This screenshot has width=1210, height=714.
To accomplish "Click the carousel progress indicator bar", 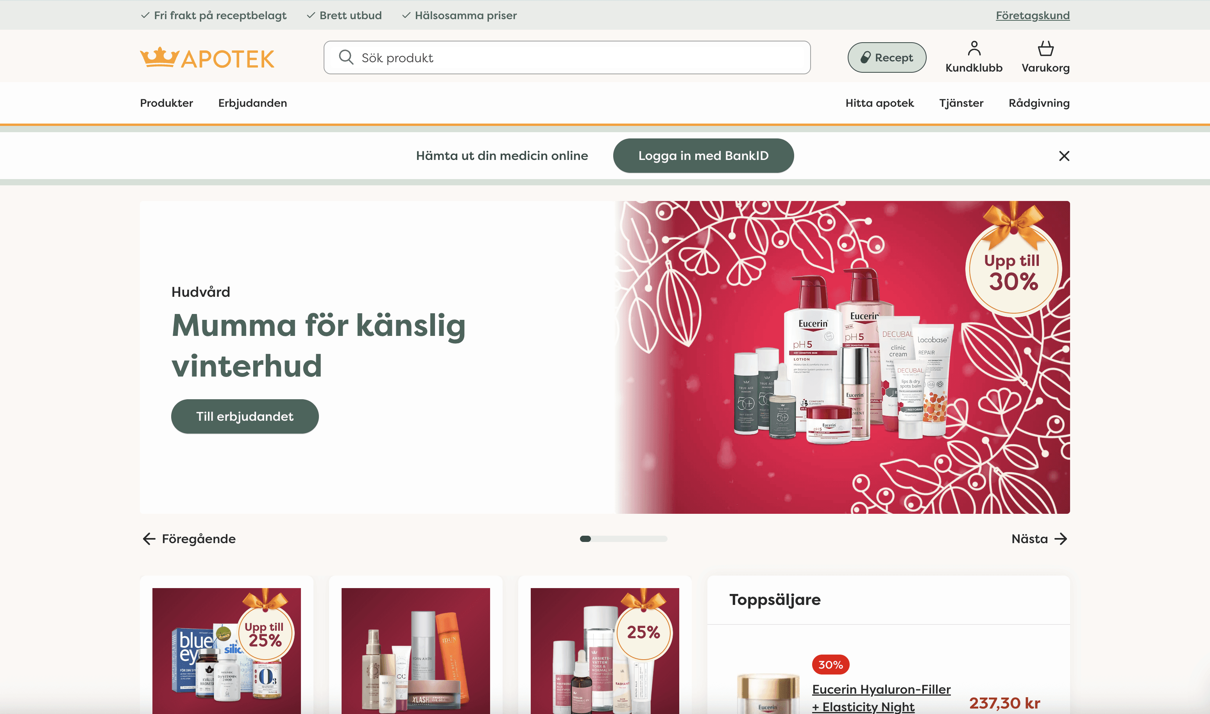I will click(623, 539).
